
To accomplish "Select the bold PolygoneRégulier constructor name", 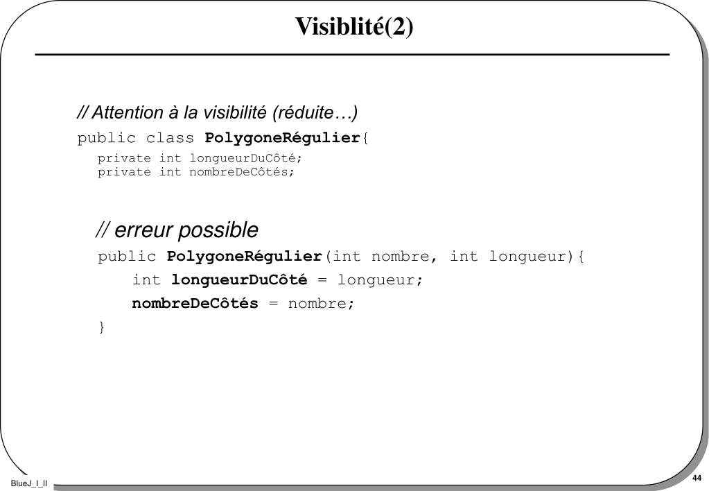I will point(244,257).
